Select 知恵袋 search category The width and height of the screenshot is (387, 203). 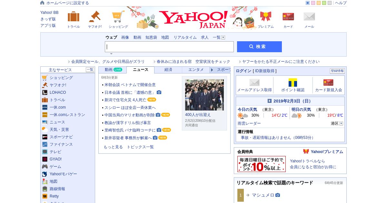click(x=151, y=37)
